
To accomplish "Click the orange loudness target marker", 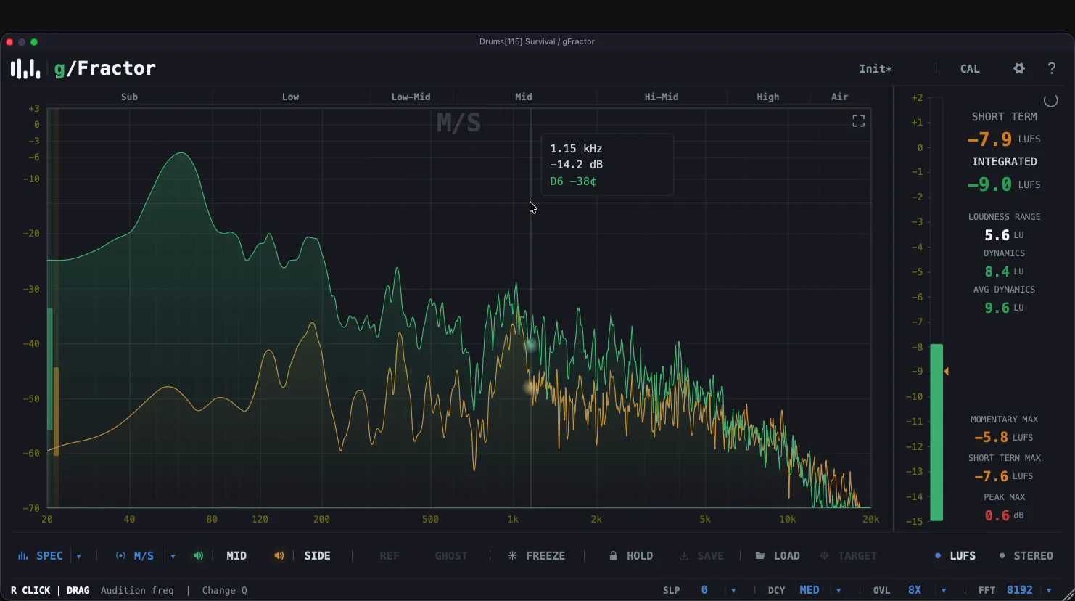I will coord(946,372).
